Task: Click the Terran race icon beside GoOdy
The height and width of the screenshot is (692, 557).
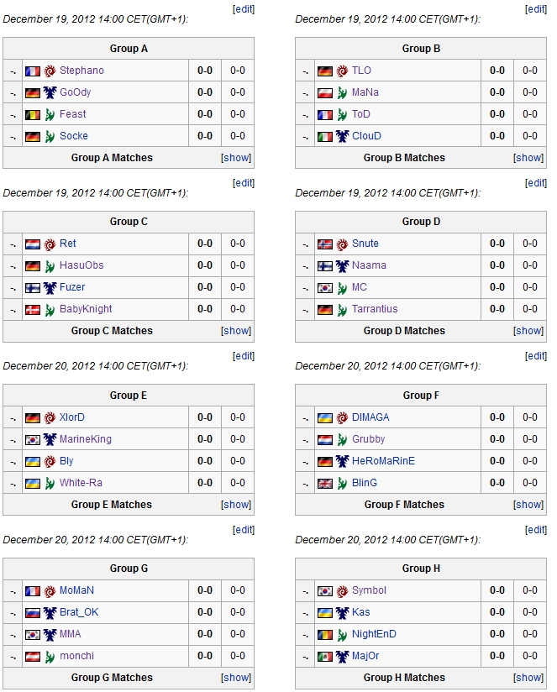Action: click(50, 92)
